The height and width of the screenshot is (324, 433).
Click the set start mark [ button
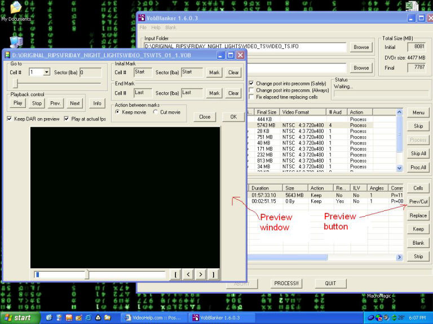coord(175,274)
